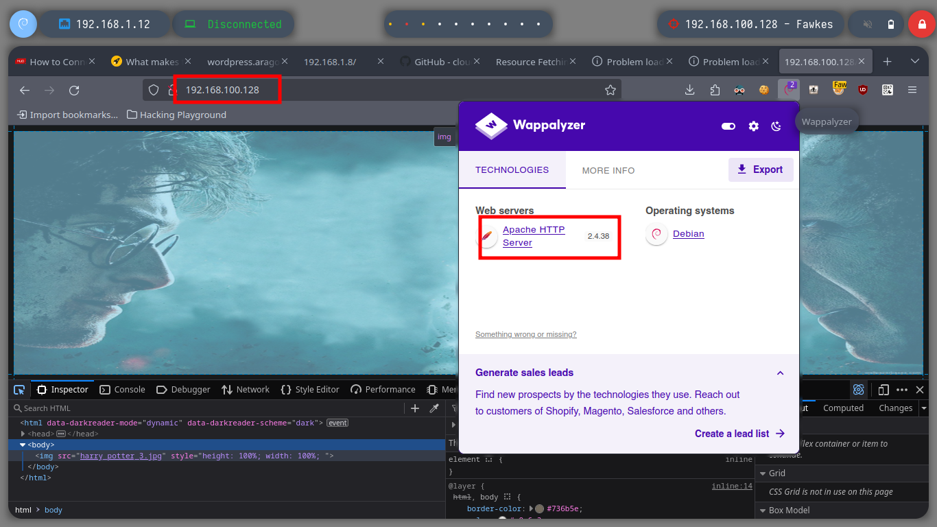
Task: Collapse the Box Model section
Action: [762, 511]
